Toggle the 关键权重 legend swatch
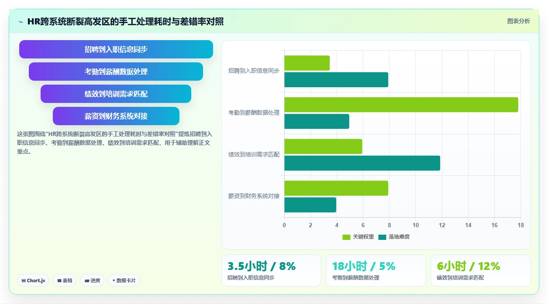The height and width of the screenshot is (304, 548). [x=346, y=237]
